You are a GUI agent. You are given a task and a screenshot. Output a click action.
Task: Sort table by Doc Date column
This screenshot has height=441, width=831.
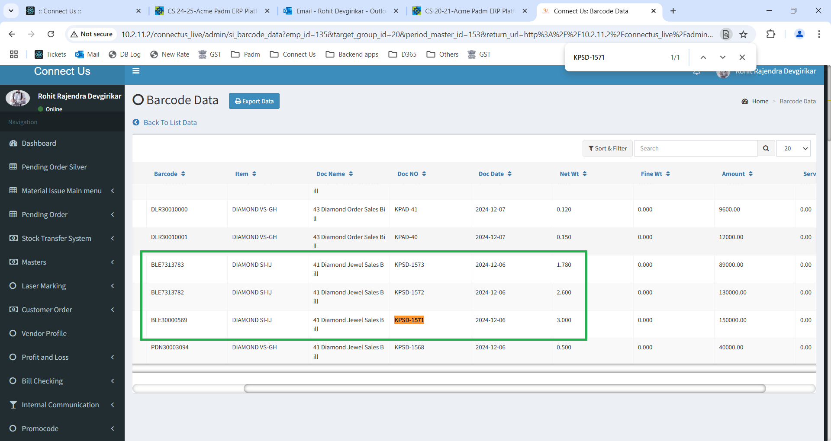(x=495, y=174)
